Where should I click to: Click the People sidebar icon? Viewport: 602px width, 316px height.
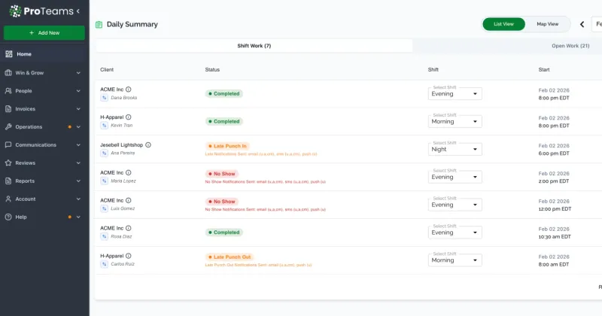click(x=8, y=90)
